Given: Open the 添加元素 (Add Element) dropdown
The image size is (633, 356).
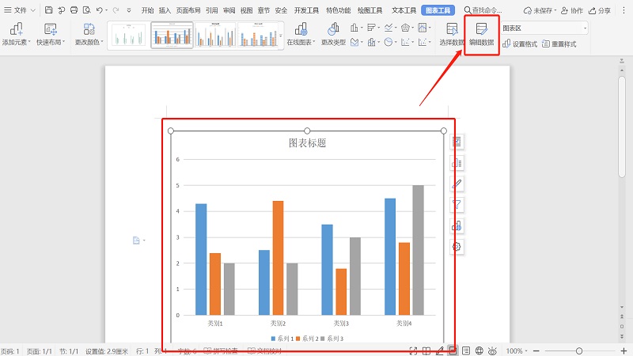Looking at the screenshot, I should tap(16, 34).
